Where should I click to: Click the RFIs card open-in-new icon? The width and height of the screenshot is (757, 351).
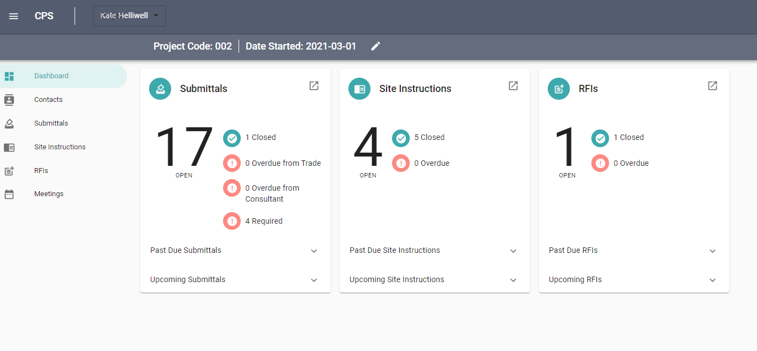[712, 86]
